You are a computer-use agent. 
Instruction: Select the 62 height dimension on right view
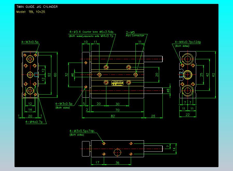click(214, 75)
